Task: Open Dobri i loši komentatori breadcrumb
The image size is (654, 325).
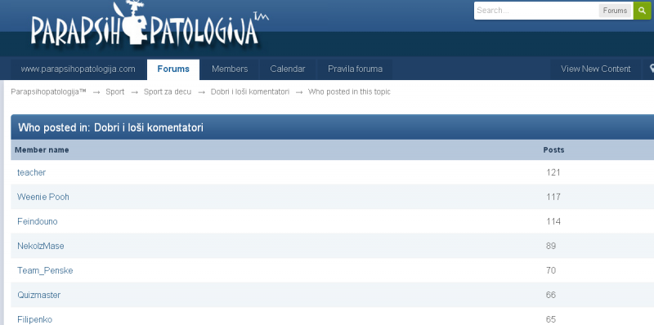Action: pos(250,91)
